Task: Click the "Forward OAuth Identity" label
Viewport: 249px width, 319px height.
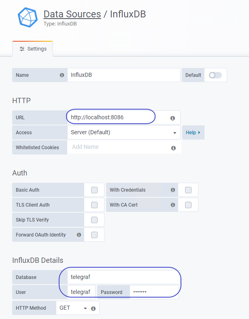Action: [41, 235]
